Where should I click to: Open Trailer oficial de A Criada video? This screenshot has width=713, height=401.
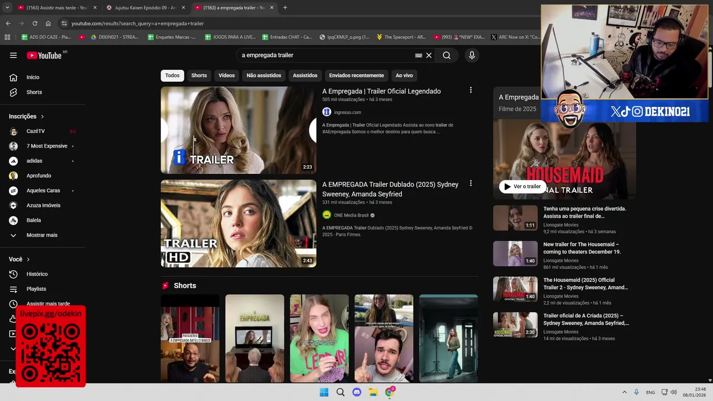click(x=586, y=319)
